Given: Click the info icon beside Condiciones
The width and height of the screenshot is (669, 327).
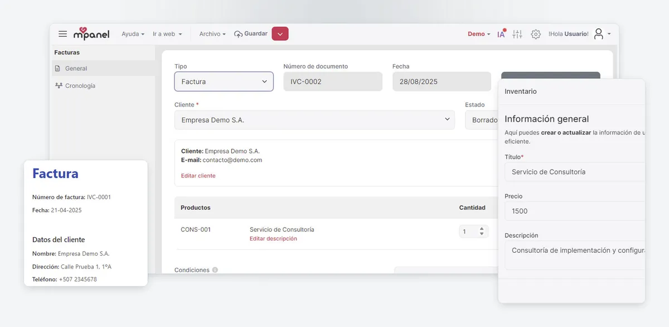Looking at the screenshot, I should [215, 270].
